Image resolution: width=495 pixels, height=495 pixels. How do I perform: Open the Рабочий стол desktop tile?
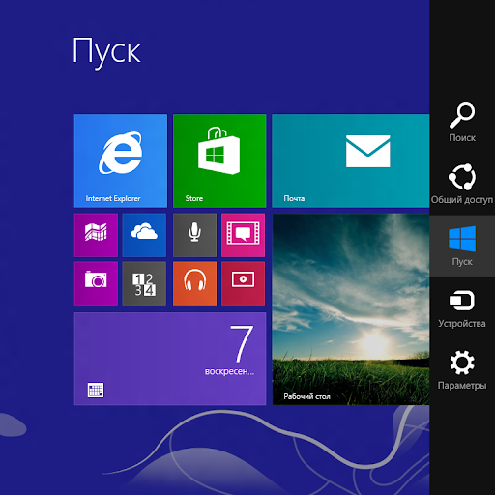[x=351, y=309]
